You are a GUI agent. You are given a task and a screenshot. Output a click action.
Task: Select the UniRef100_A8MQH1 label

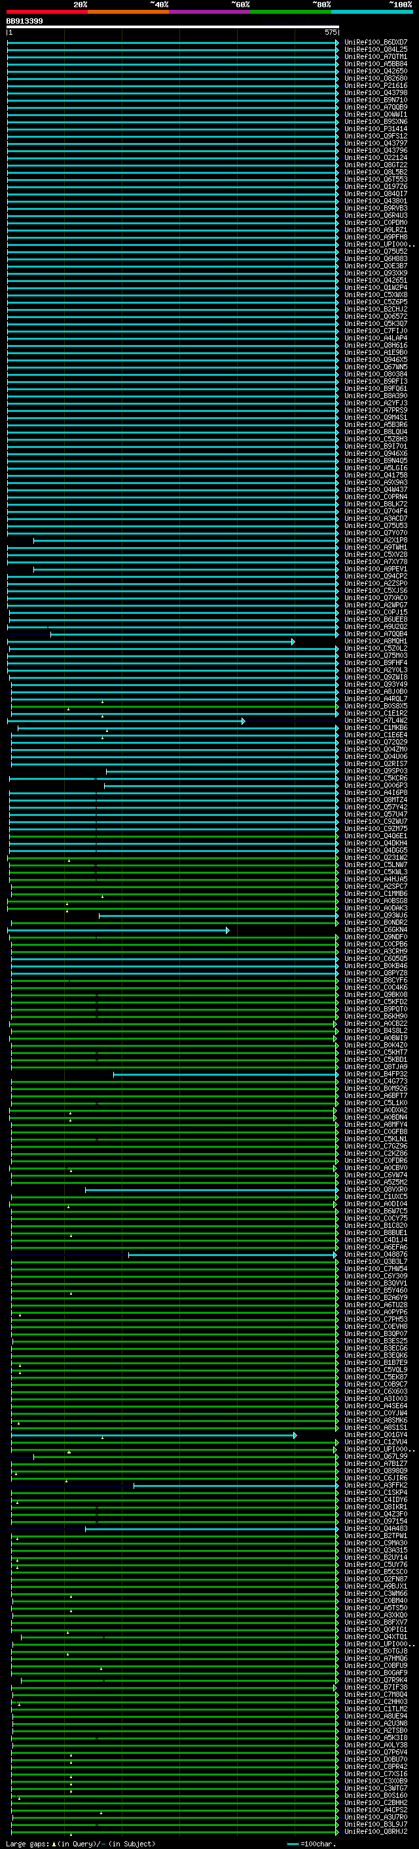click(376, 641)
